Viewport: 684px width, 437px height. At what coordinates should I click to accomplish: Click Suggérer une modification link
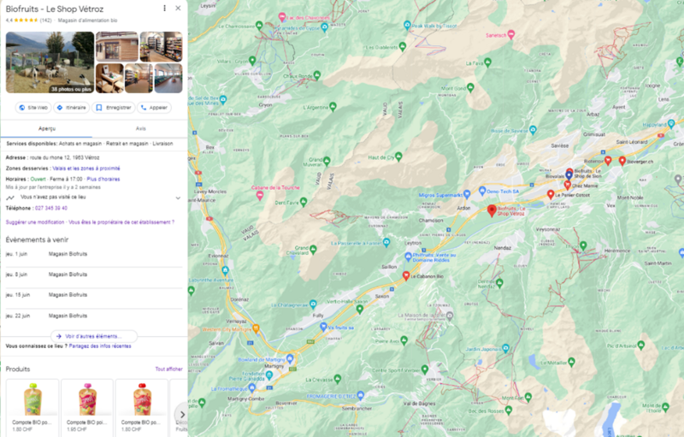click(35, 222)
